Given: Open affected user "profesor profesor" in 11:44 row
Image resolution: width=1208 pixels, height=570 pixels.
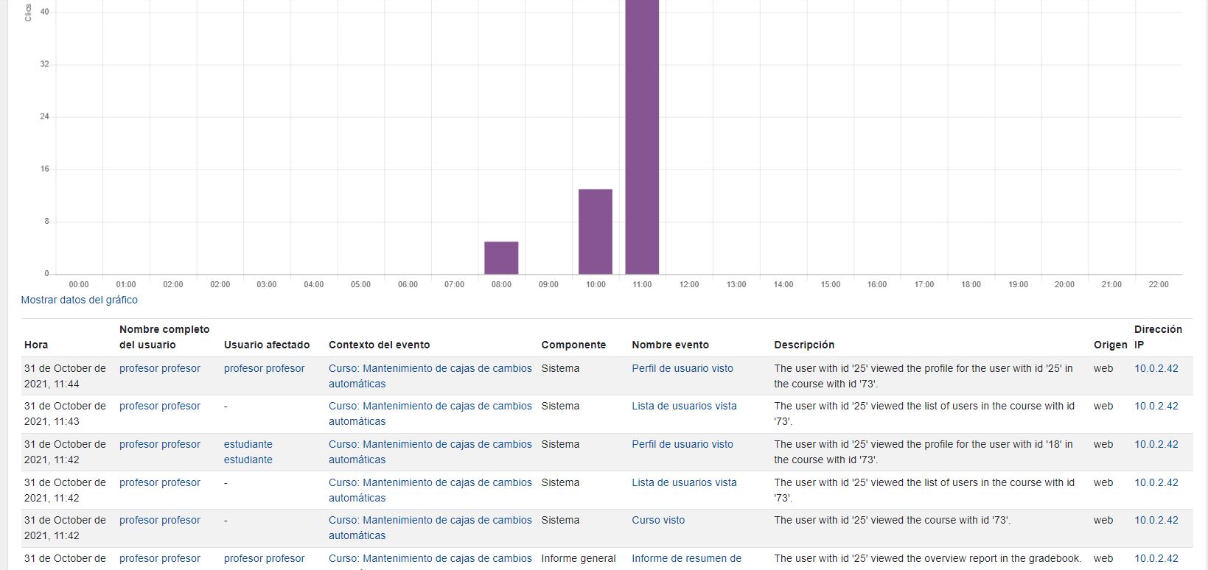Looking at the screenshot, I should (x=264, y=368).
